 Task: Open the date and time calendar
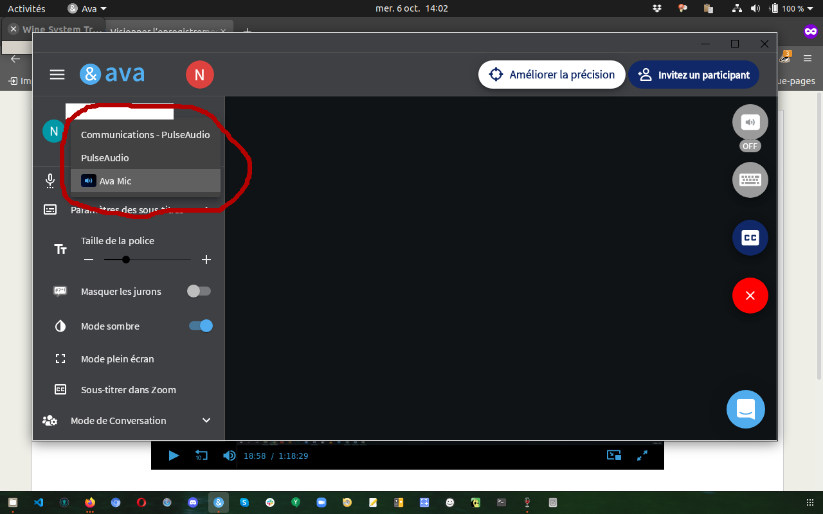coord(411,9)
